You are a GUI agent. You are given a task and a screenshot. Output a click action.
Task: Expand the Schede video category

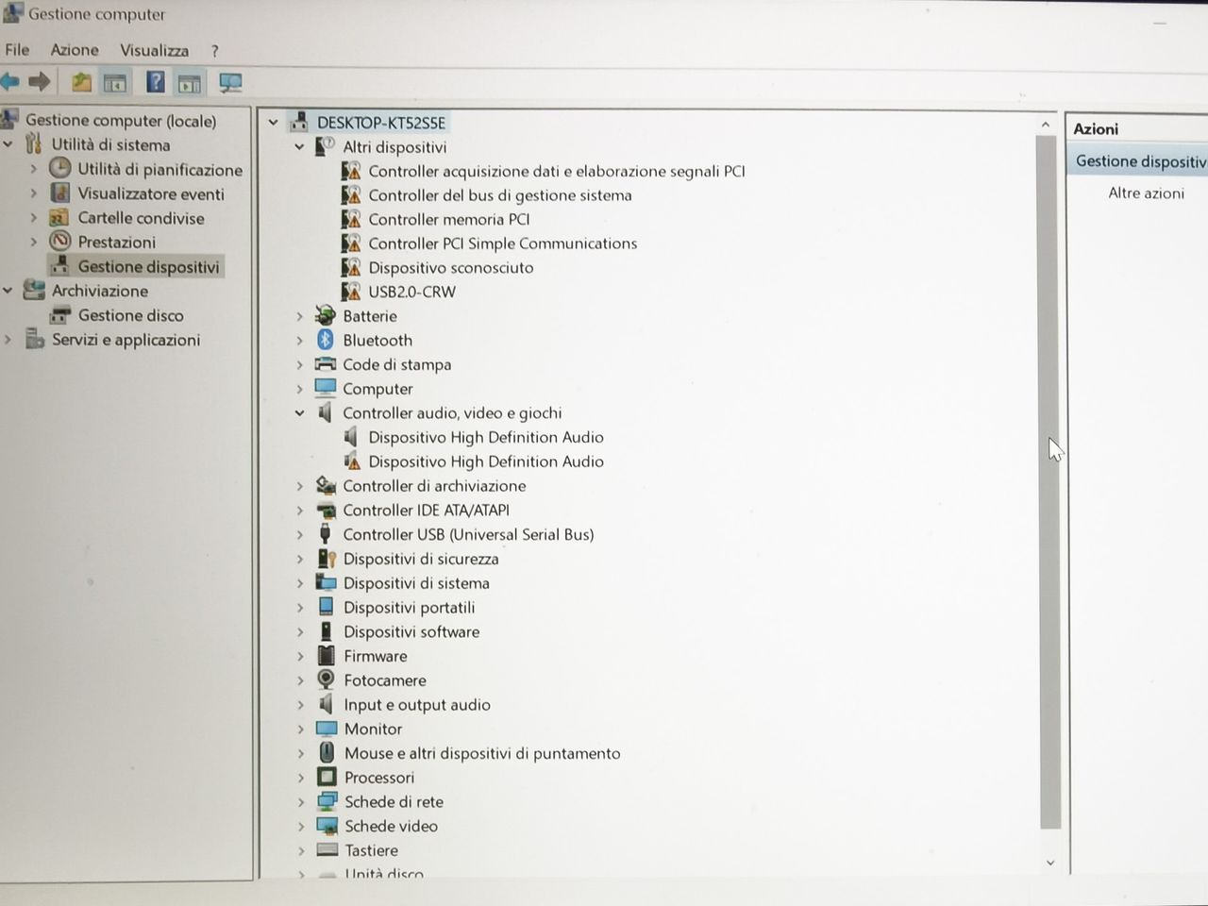tap(301, 826)
